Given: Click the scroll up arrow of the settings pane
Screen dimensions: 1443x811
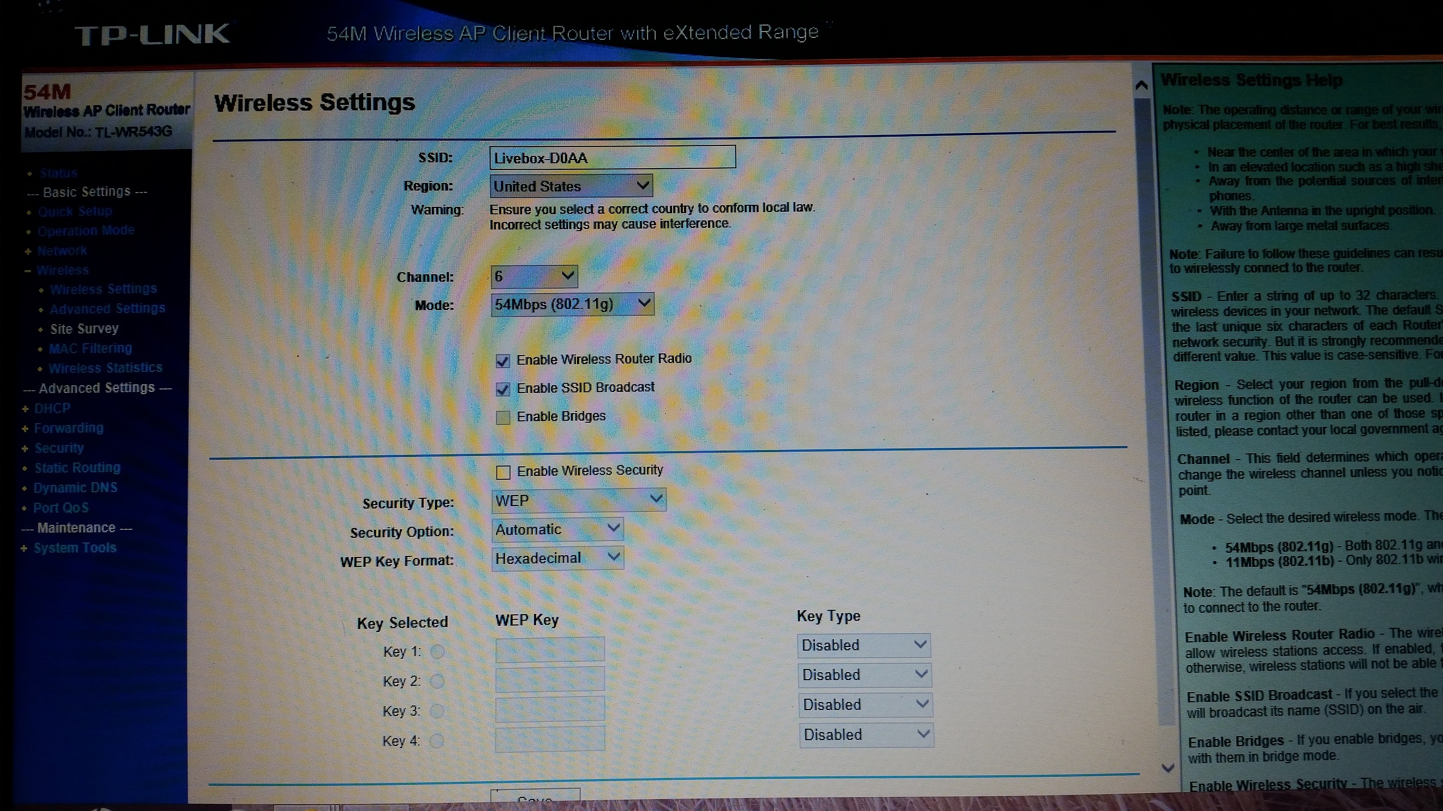Looking at the screenshot, I should (x=1141, y=86).
